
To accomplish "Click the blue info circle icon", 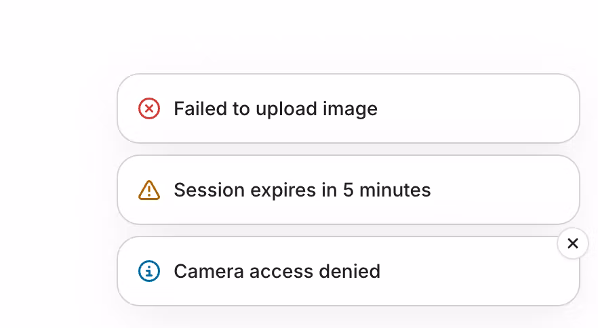I will pos(149,271).
